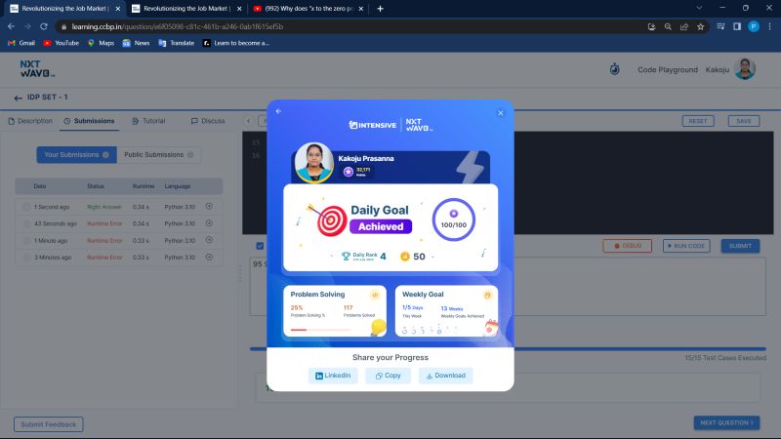Click the Problem Solving percentage bar
This screenshot has width=781, height=439.
coord(320,330)
